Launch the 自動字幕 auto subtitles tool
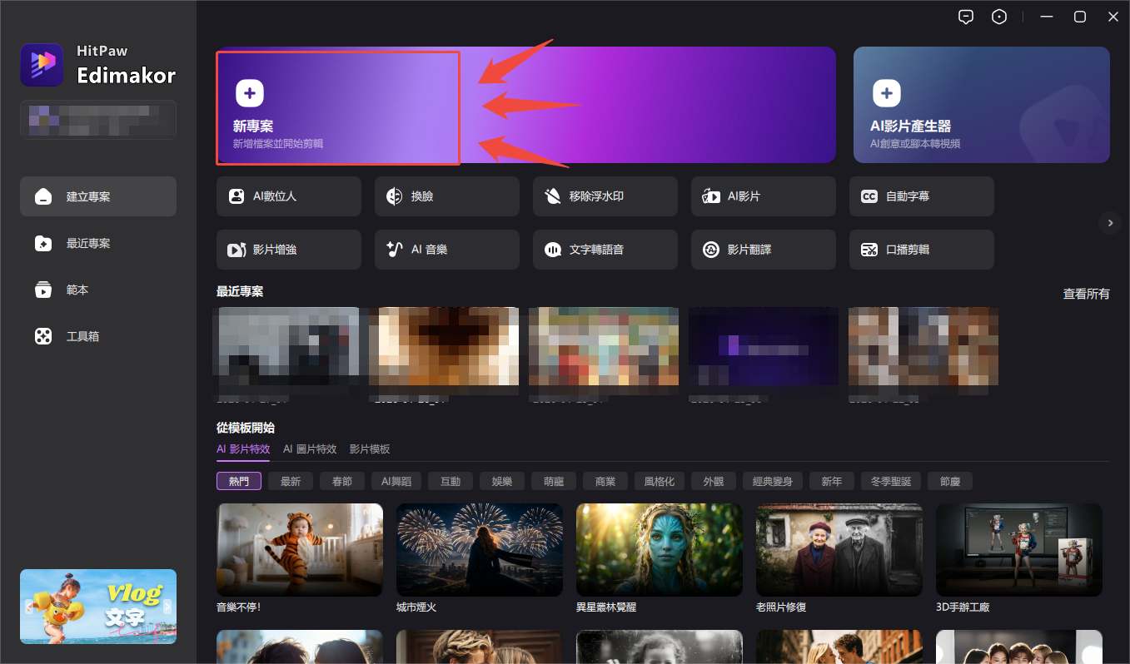Viewport: 1130px width, 664px height. (921, 196)
